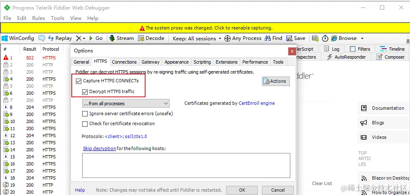Click the screenshot camera toolbar icon

tap(315, 38)
